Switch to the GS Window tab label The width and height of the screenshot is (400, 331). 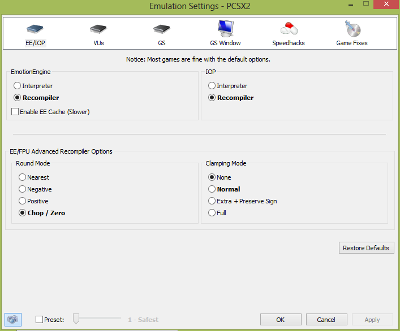[225, 43]
